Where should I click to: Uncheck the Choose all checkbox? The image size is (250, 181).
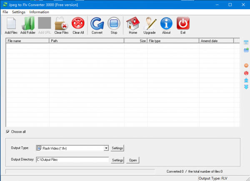pyautogui.click(x=8, y=132)
